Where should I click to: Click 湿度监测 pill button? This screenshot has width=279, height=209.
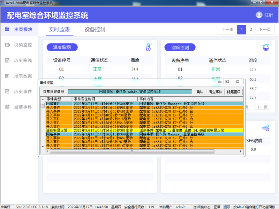(x=180, y=47)
